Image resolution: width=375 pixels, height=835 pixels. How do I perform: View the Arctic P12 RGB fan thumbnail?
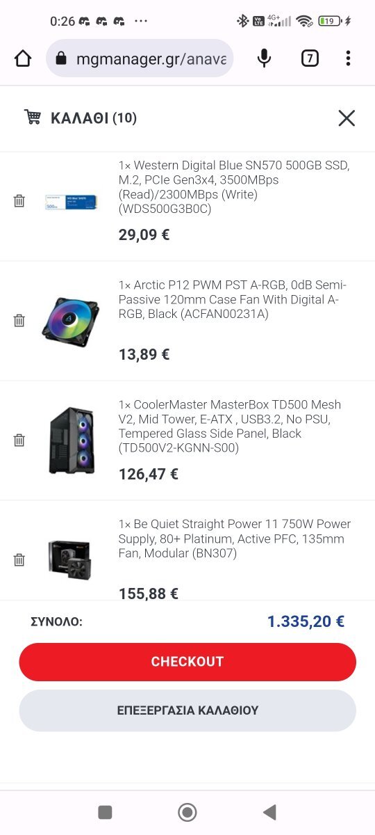69,321
